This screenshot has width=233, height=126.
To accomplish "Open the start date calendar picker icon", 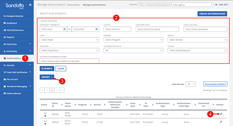I will [x=64, y=29].
